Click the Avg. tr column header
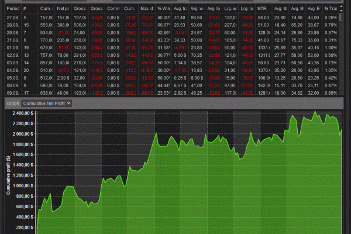The height and width of the screenshot is (234, 351). pyautogui.click(x=180, y=9)
